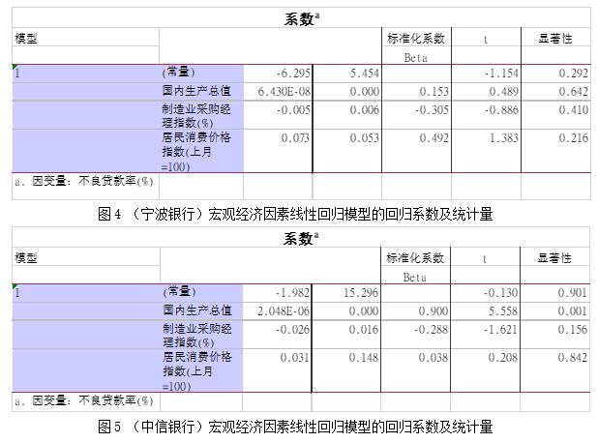The height and width of the screenshot is (443, 598).
Task: Click the 5.558 t value cell
Action: pyautogui.click(x=485, y=311)
